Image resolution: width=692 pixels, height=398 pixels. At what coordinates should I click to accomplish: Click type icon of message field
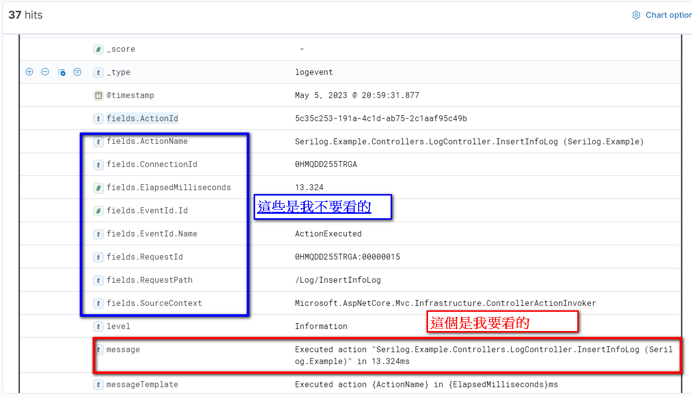99,350
